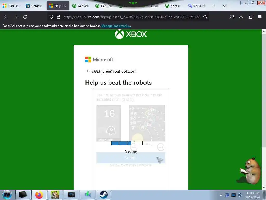The width and height of the screenshot is (266, 200).
Task: Click the browser Forward arrow
Action: [15, 17]
